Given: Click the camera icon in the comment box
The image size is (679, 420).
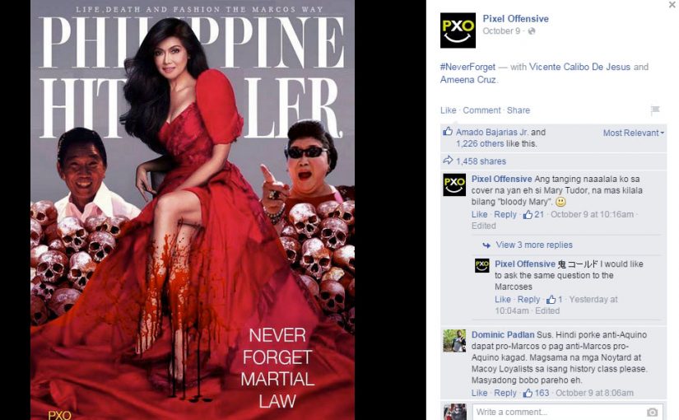Looking at the screenshot, I should click(x=652, y=412).
